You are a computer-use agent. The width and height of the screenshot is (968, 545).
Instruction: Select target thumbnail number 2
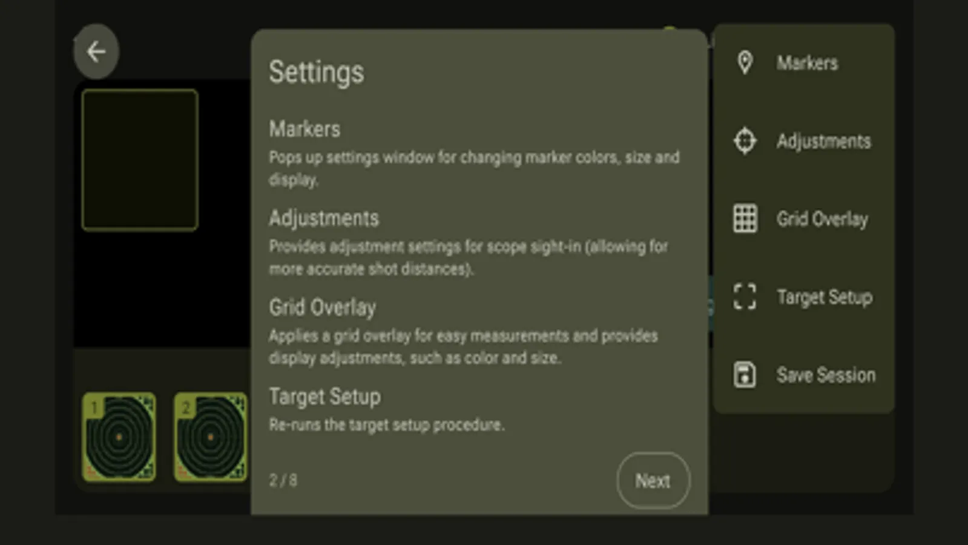(x=211, y=437)
